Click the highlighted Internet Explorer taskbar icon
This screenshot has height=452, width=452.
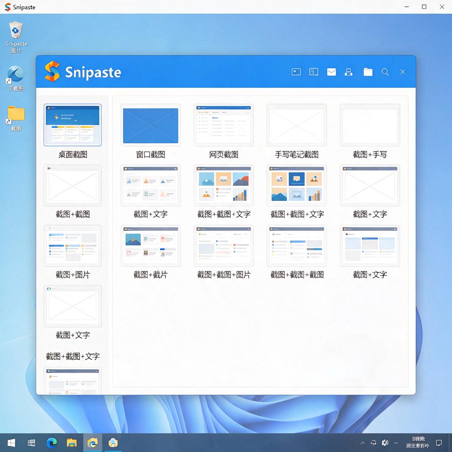coord(93,443)
